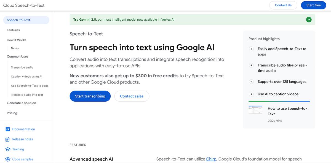Image resolution: width=331 pixels, height=163 pixels.
Task: Click the Code samples icon
Action: tap(8, 159)
